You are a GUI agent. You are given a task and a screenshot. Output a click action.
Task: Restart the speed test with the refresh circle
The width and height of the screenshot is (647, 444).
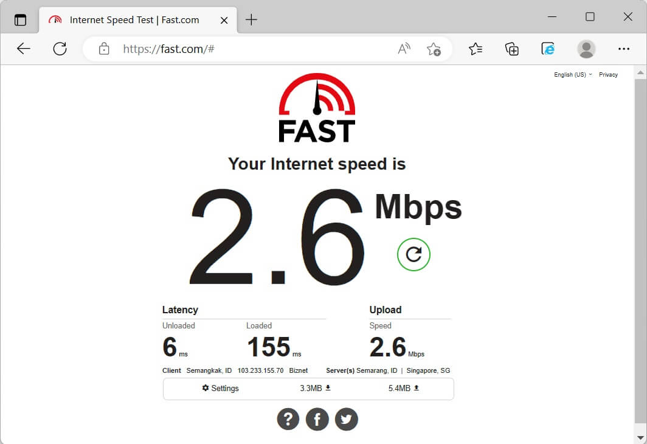pos(413,254)
